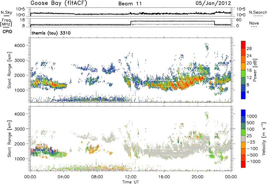Image resolution: width=267 pixels, height=184 pixels.
Task: Click the 60 tick on the Nave axis
Action: tap(239, 20)
